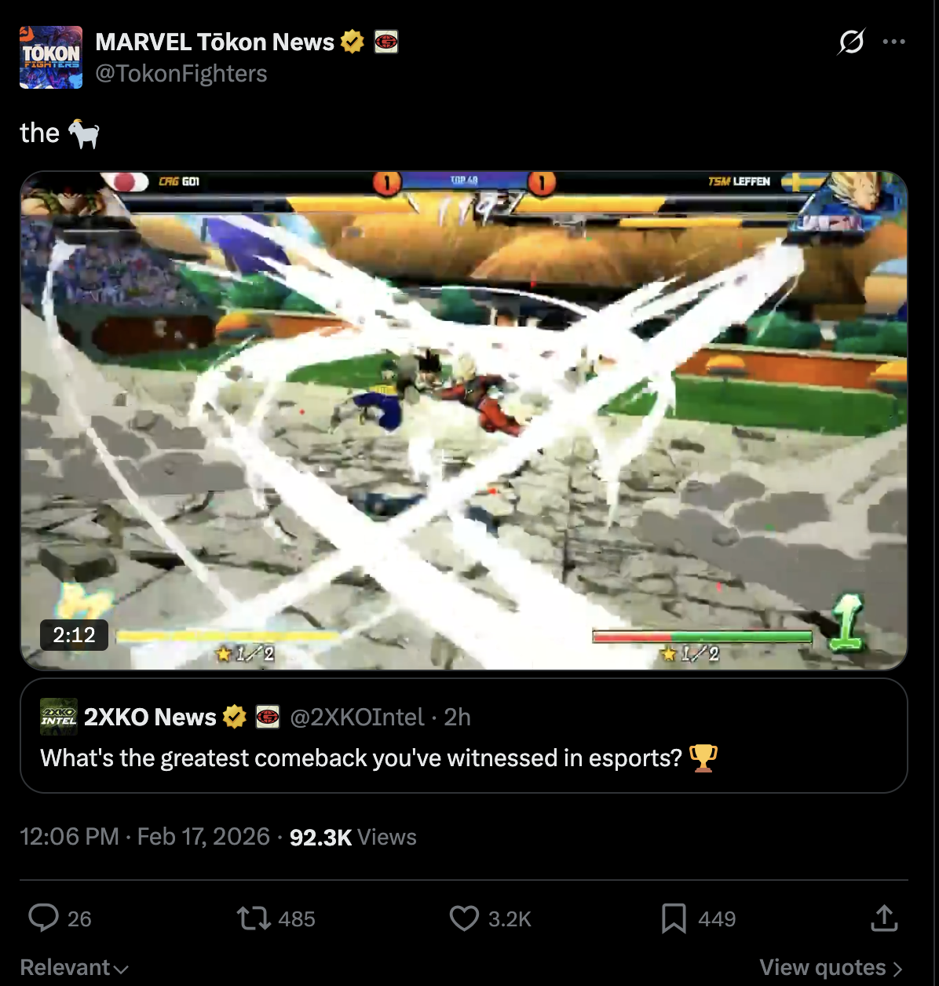Click the affiliate badge beside MARVEL Tōkon News
The width and height of the screenshot is (939, 986).
(386, 42)
